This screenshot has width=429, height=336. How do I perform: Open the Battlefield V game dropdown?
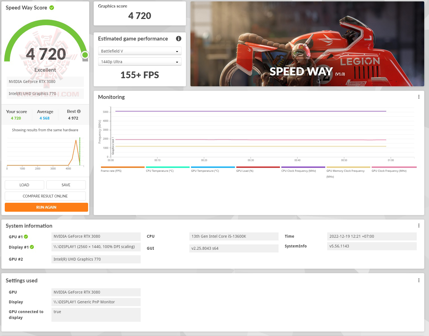140,51
